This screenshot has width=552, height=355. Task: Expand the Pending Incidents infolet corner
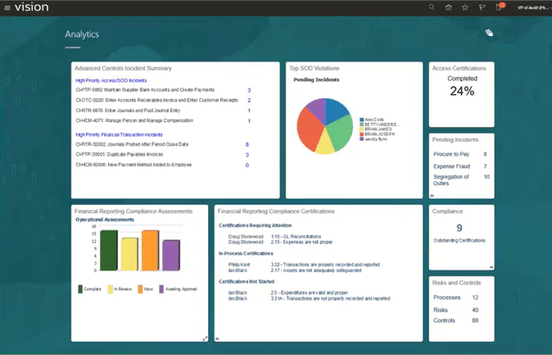pos(432,195)
